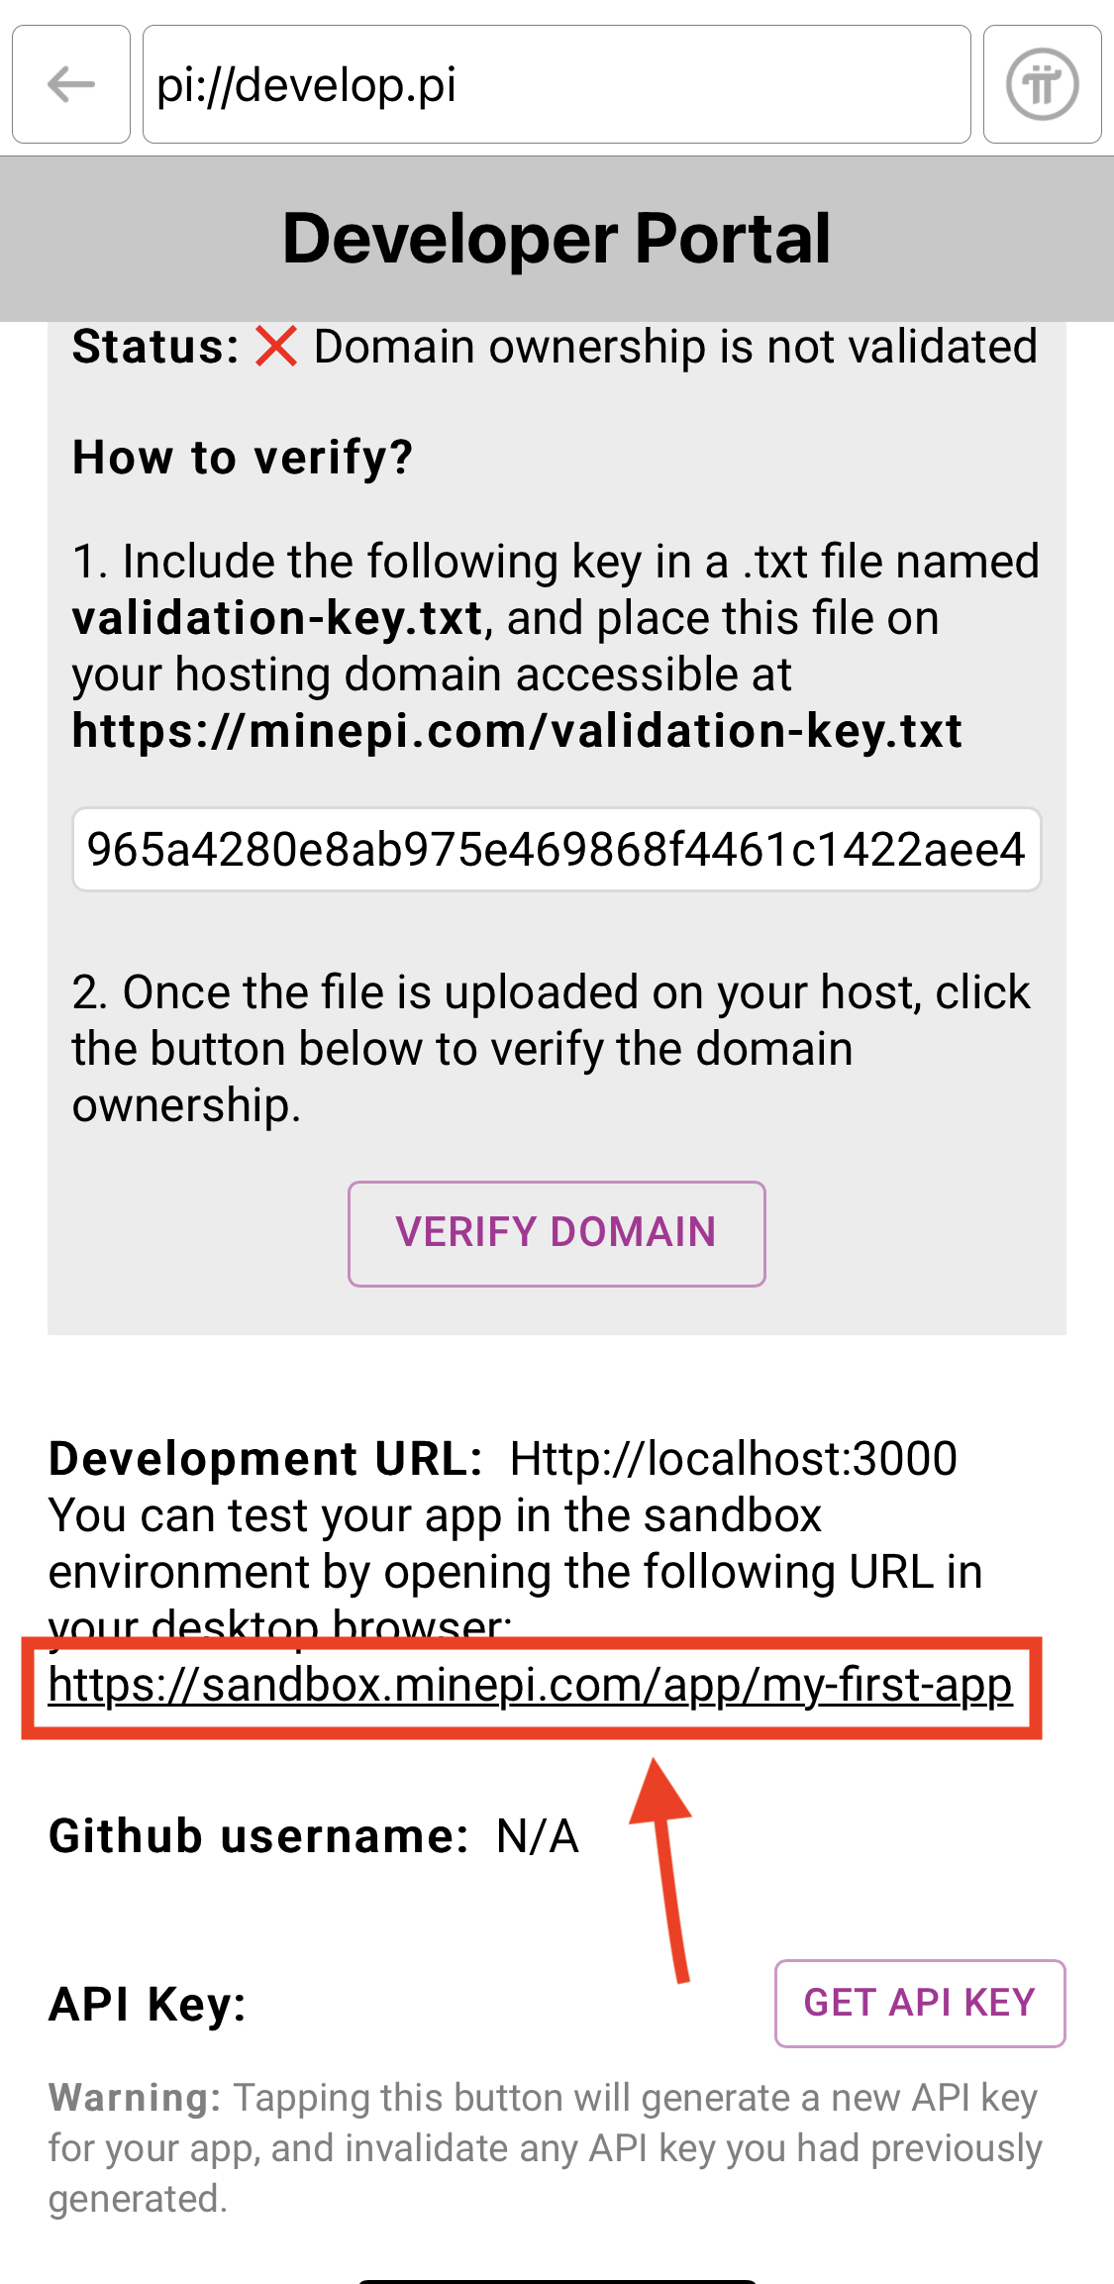Screen dimensions: 1114x2284
Task: Click the "API Key:" label
Action: coord(148,2005)
